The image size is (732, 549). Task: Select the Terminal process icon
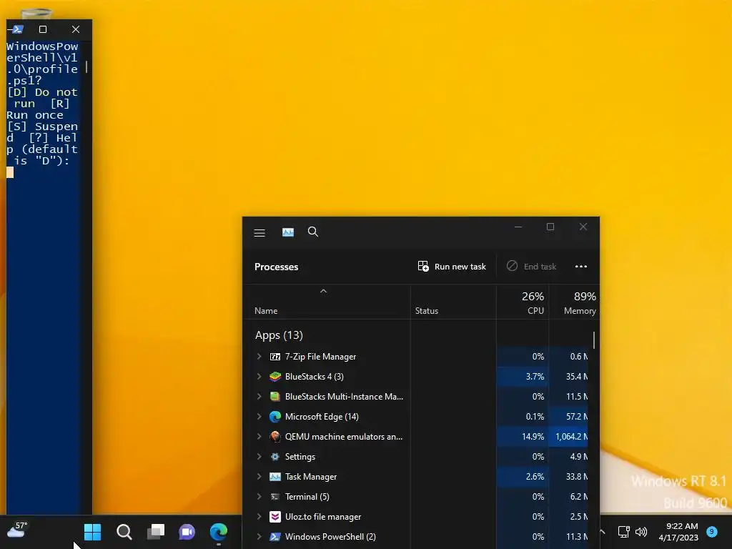pos(275,498)
